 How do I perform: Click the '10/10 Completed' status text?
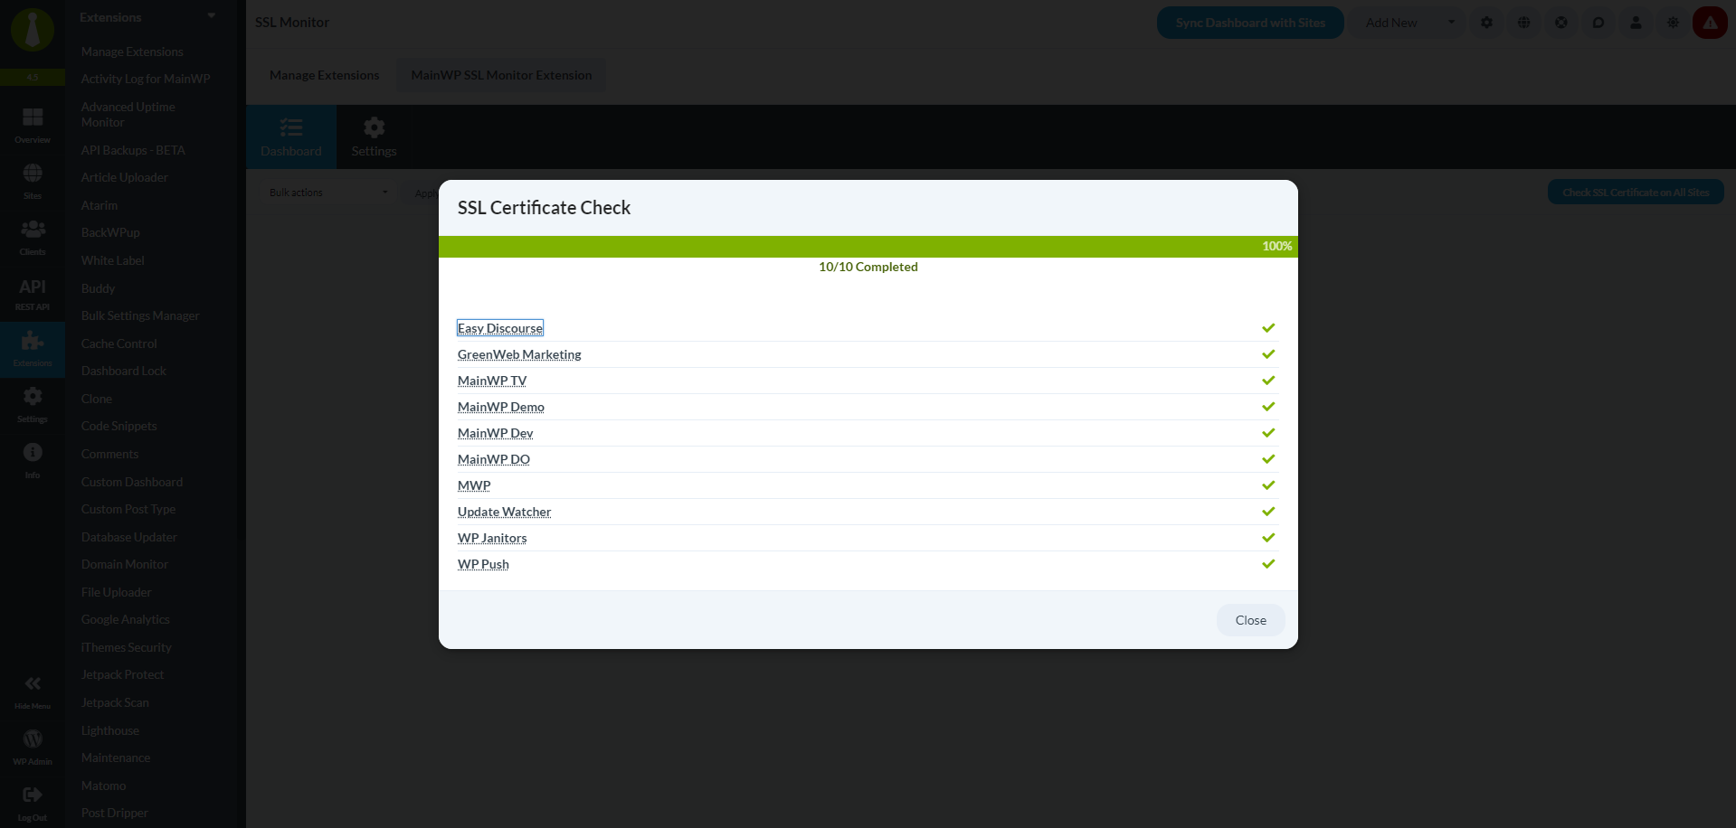tap(868, 267)
